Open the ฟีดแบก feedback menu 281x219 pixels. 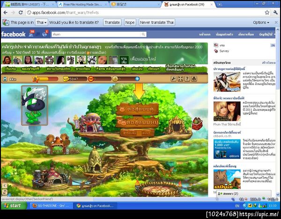[x=154, y=69]
